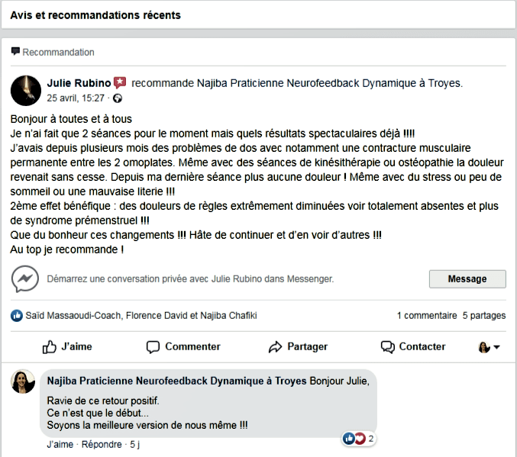This screenshot has width=517, height=457.
Task: Click the Commenter speech bubble button
Action: coord(183,346)
